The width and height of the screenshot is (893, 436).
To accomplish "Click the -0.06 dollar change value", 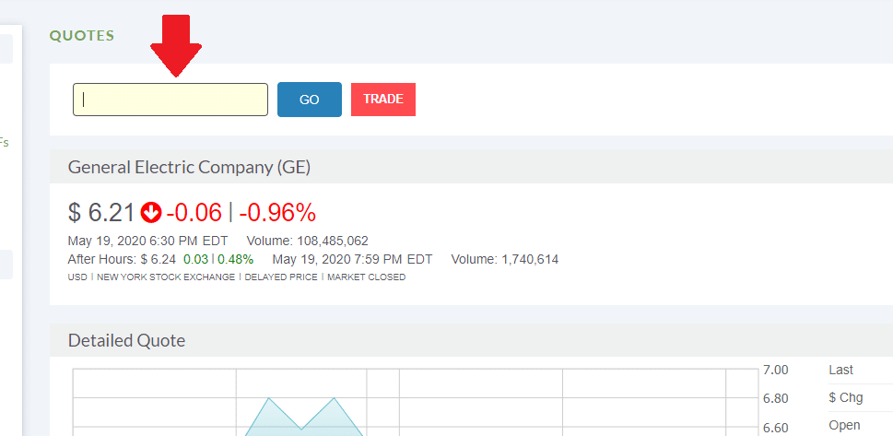I will pyautogui.click(x=194, y=213).
